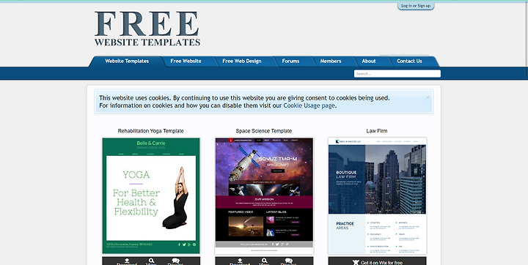Open the Website Templates tab
The width and height of the screenshot is (528, 265).
coord(127,61)
